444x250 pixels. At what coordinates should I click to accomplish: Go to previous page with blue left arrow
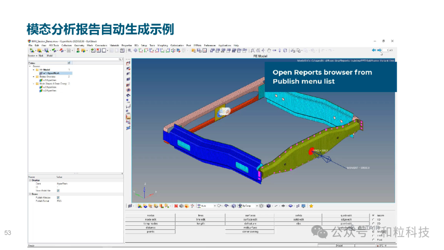tap(374, 50)
